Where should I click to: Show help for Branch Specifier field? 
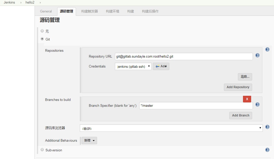click(x=257, y=104)
